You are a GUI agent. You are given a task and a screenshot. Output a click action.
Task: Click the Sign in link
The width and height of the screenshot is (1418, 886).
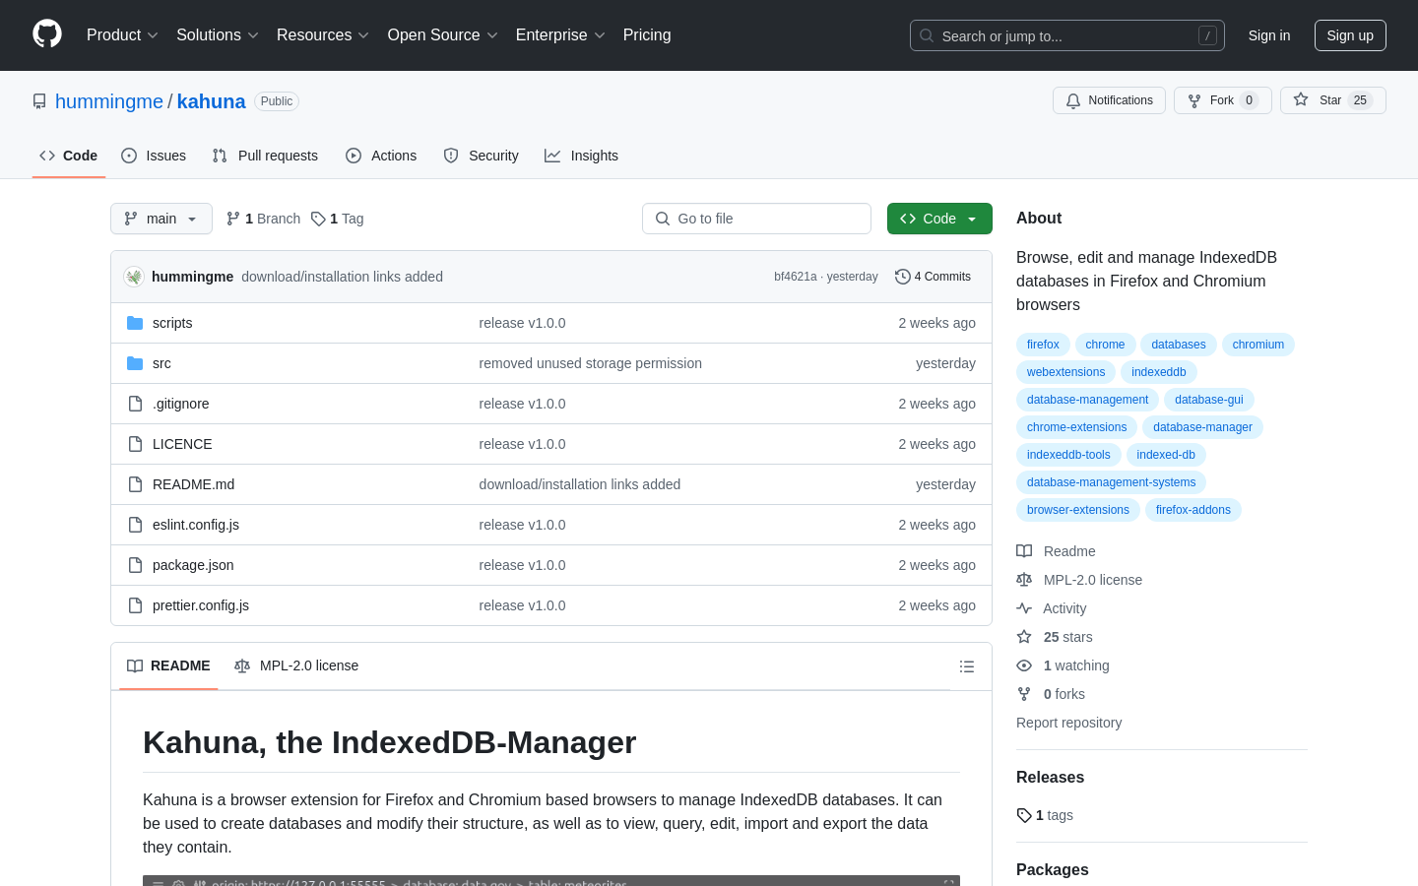[x=1269, y=35]
